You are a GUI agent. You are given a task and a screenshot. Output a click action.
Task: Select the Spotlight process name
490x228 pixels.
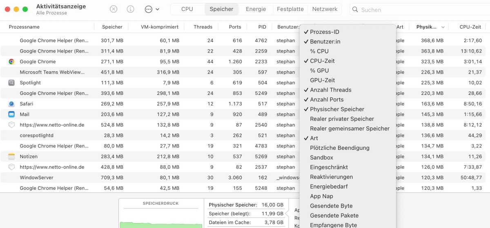(x=30, y=83)
